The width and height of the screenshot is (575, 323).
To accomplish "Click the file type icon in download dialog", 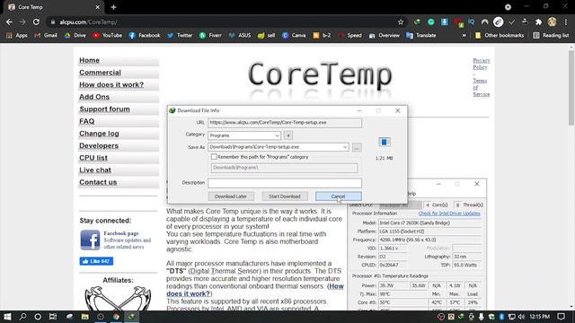I will (x=384, y=142).
